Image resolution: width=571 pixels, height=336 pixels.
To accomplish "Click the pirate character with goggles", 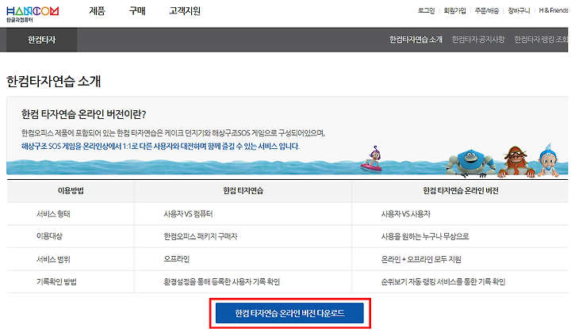I will click(516, 162).
